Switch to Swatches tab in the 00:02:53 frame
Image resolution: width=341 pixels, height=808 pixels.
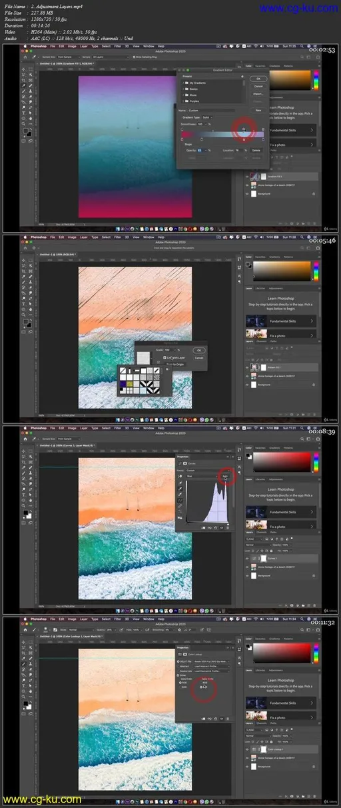tap(260, 66)
